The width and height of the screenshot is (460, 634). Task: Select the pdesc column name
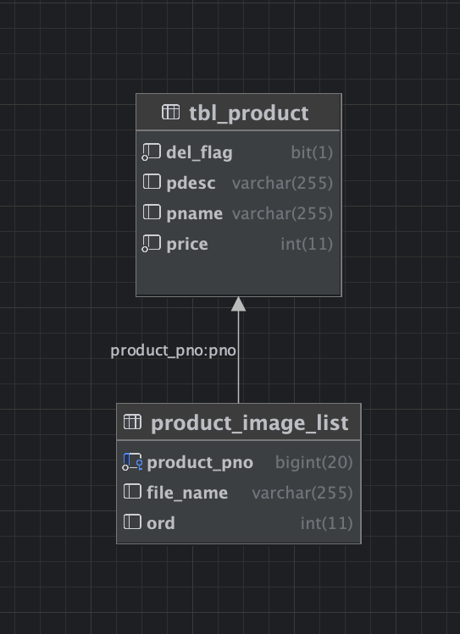pos(191,184)
